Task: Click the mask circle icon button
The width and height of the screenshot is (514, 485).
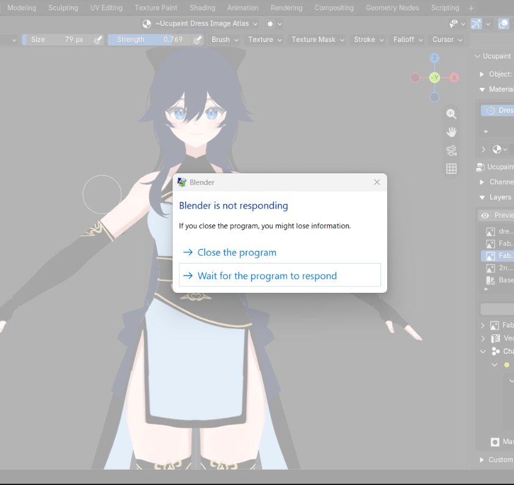Action: [270, 24]
